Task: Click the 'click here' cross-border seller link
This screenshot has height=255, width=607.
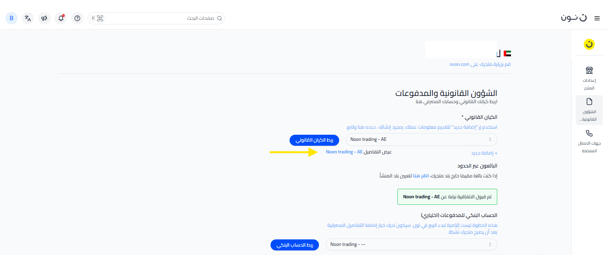Action: click(421, 176)
